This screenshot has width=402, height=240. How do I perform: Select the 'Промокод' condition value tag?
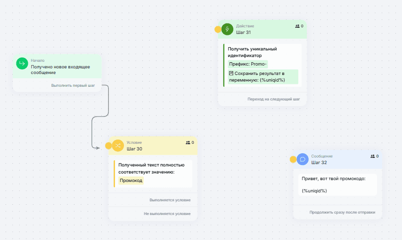pos(131,181)
